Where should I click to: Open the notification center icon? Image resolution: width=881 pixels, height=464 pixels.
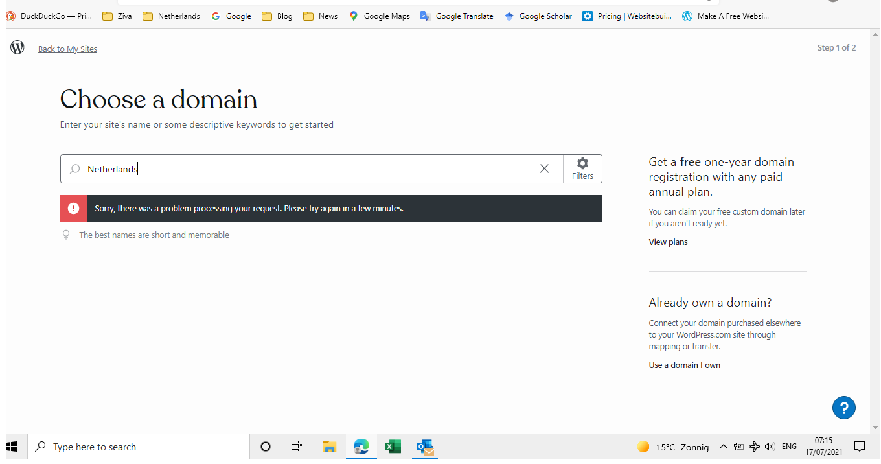tap(860, 447)
